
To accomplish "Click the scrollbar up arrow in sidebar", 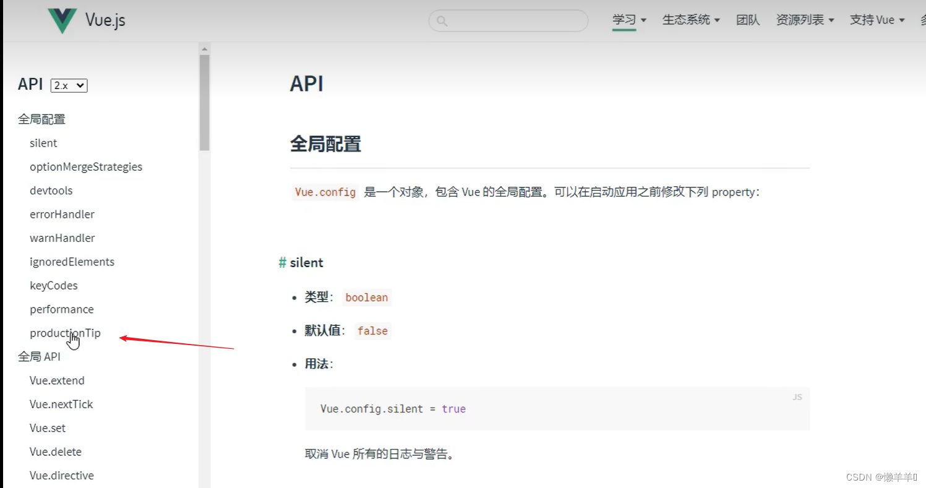I will point(205,48).
